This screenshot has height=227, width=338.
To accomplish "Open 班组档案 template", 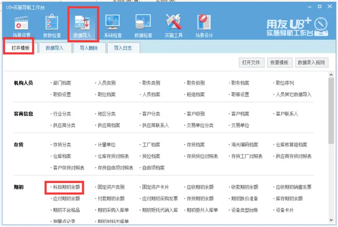I will point(196,94).
